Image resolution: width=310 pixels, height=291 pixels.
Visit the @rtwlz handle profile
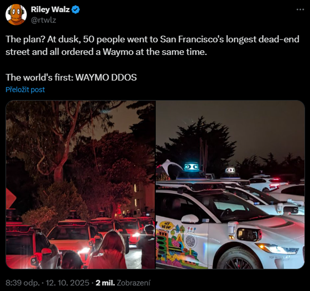coord(44,20)
